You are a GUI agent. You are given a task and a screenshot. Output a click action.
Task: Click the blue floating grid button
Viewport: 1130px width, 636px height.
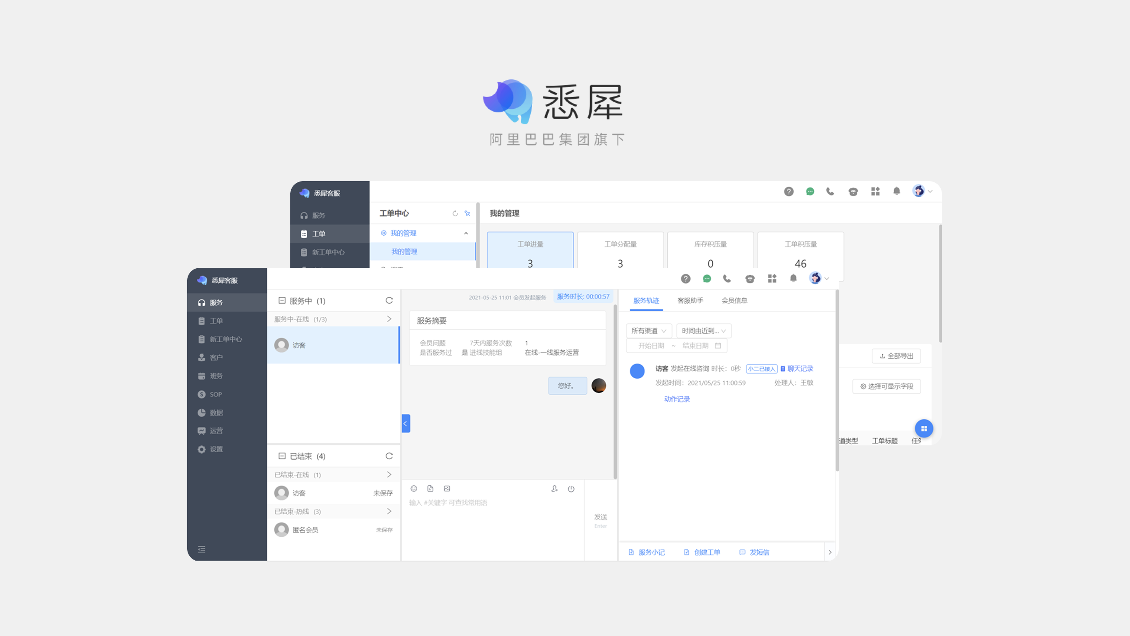tap(924, 428)
